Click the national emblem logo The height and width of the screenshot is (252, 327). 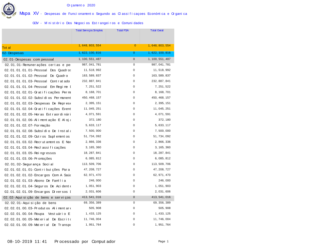9,10
